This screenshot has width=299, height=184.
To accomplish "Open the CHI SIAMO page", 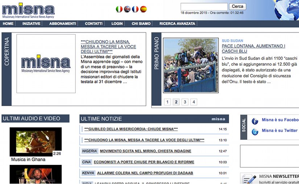I will (141, 23).
